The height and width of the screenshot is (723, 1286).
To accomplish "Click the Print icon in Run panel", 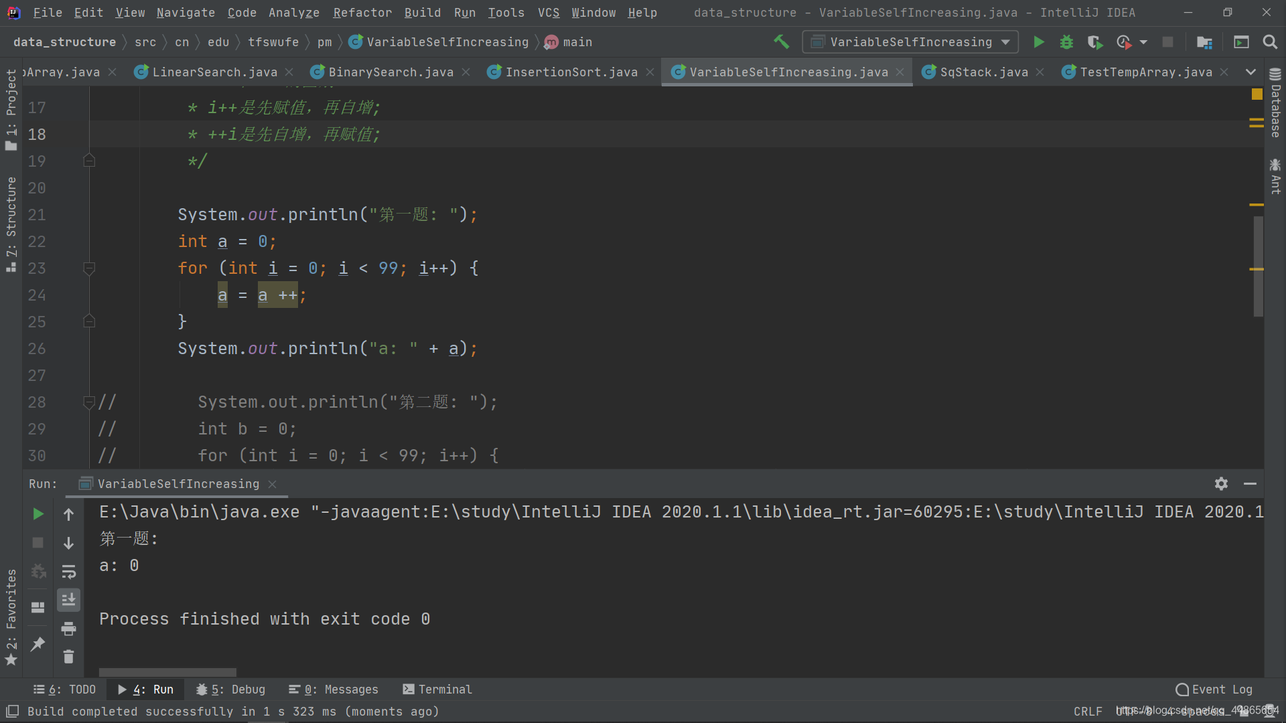I will (x=68, y=629).
